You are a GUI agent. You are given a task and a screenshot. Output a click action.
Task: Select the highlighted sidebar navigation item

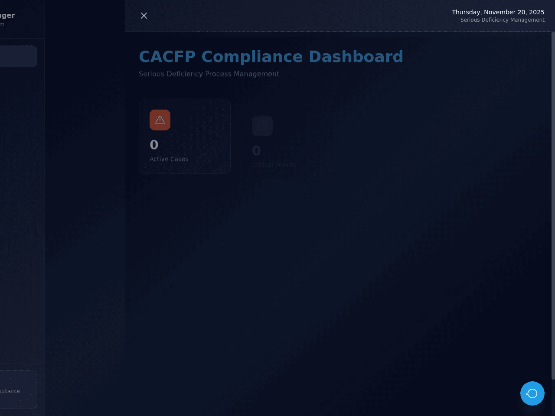[19, 56]
